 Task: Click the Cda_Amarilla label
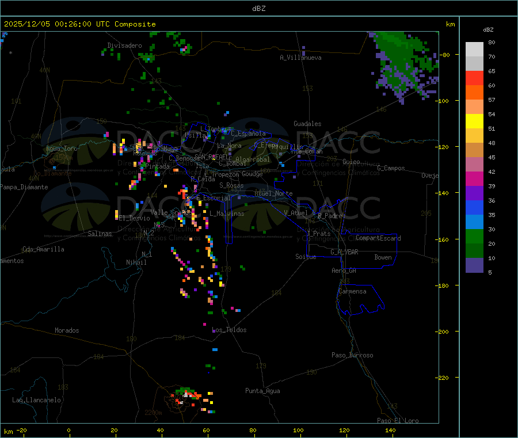[x=43, y=249]
